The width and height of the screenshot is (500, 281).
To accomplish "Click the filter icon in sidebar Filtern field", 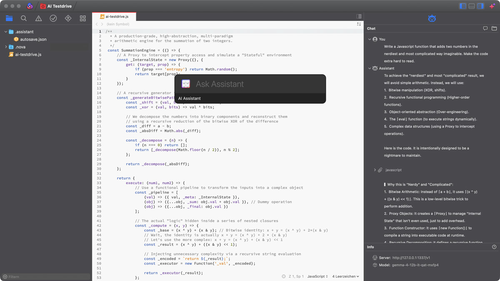I will click(5, 276).
